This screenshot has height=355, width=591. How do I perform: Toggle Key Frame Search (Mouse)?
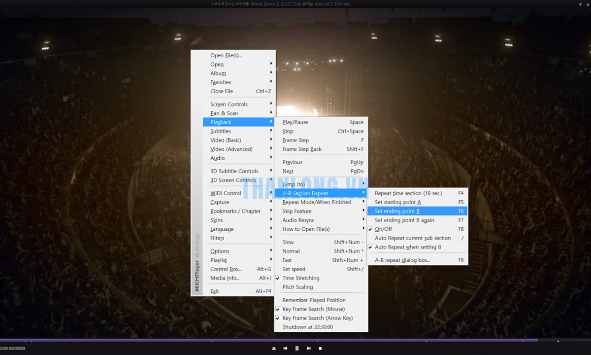pyautogui.click(x=313, y=309)
